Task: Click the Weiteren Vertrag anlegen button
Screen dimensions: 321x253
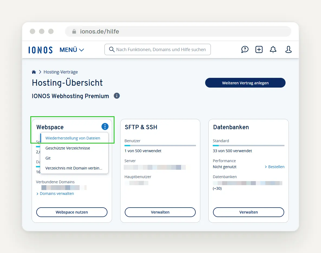Action: 245,83
